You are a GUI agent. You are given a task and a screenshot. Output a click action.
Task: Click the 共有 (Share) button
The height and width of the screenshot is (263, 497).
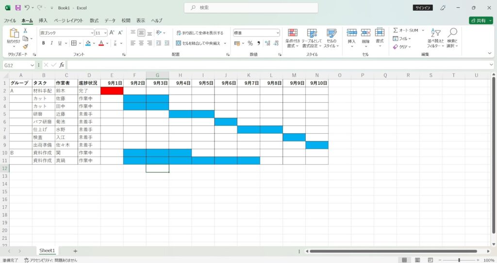click(x=480, y=21)
